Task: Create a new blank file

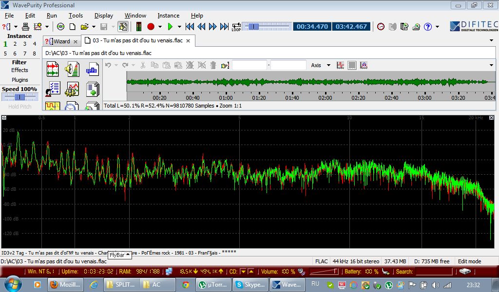Action: 72,27
